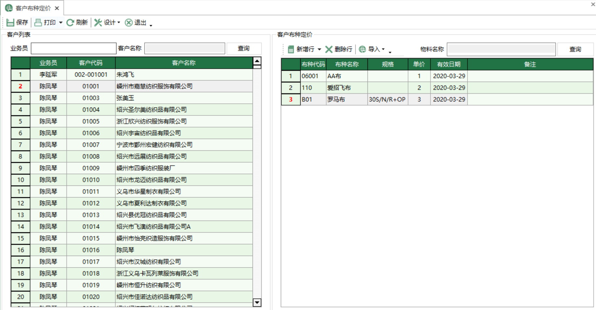Image resolution: width=596 pixels, height=310 pixels.
Task: Click the Exit (退出) icon
Action: 129,22
